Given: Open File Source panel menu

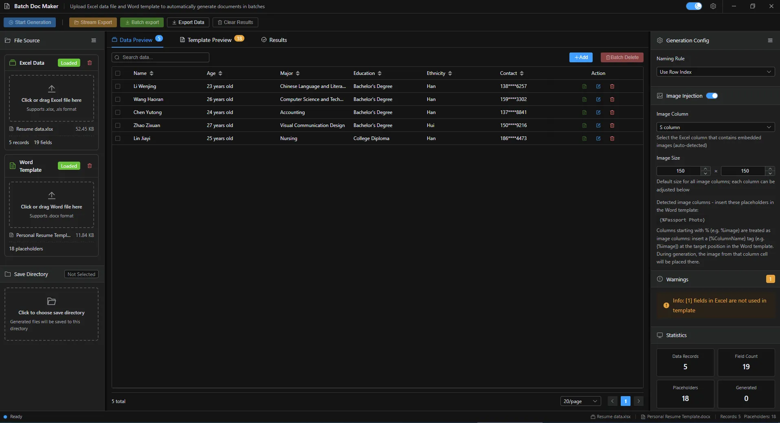Looking at the screenshot, I should (94, 40).
